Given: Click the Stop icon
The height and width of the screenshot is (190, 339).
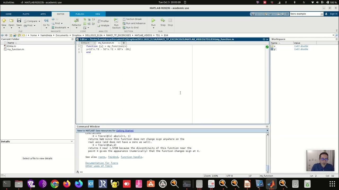Looking at the screenshot, I should click(x=170, y=20).
